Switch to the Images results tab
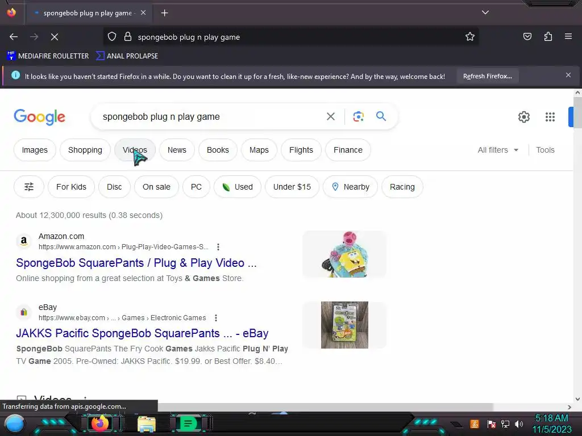 click(35, 150)
